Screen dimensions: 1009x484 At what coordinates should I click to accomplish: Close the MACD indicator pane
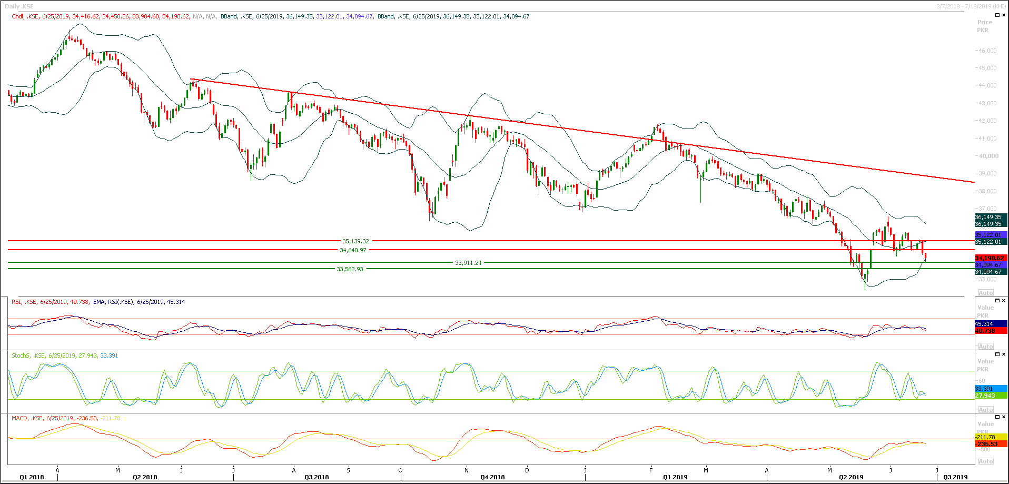point(1004,417)
